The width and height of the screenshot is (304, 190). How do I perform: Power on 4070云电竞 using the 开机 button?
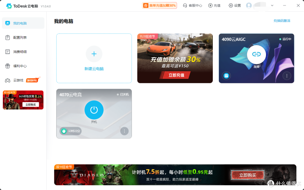94,110
